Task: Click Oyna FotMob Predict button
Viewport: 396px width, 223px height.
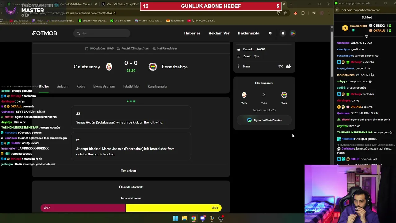Action: (x=264, y=120)
